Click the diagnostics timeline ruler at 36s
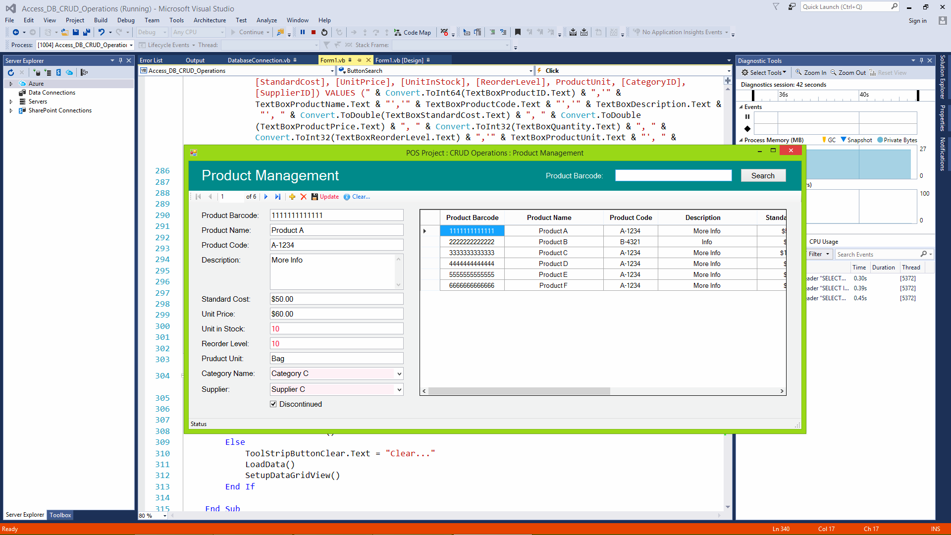This screenshot has width=951, height=535. (x=783, y=95)
